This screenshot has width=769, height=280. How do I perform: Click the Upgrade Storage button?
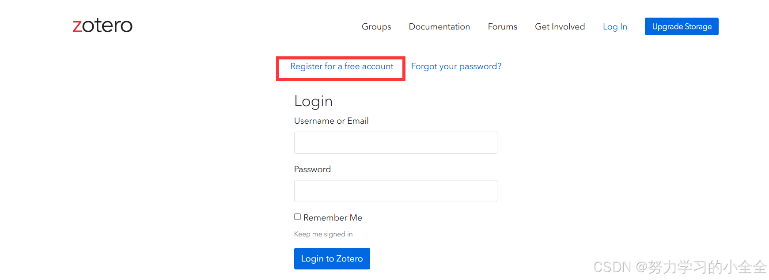tap(682, 26)
